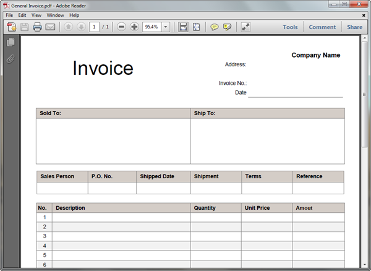Toggle read mode with arrows icon
The width and height of the screenshot is (371, 271).
point(245,27)
